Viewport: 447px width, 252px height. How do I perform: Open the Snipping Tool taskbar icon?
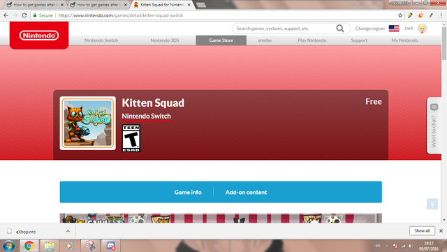(x=90, y=246)
